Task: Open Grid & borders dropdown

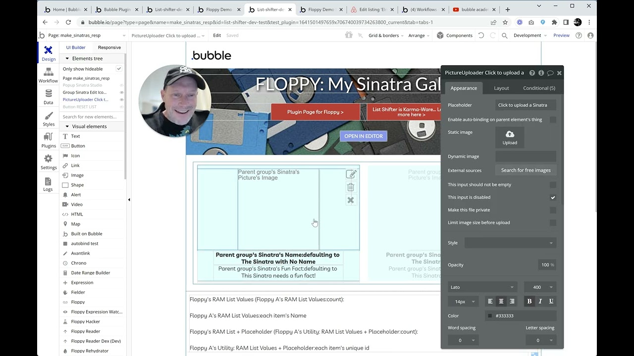Action: [x=386, y=36]
